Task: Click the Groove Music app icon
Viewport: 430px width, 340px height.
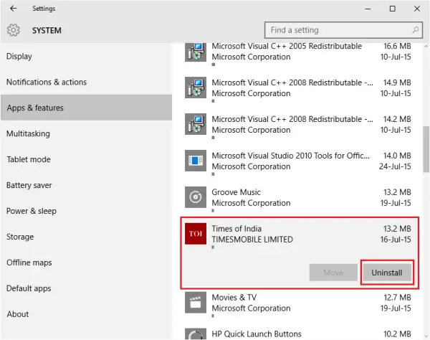Action: pos(196,197)
